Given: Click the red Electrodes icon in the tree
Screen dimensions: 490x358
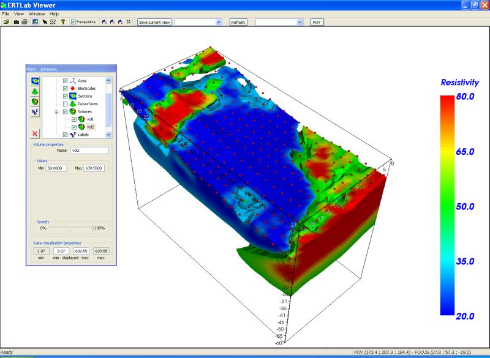Looking at the screenshot, I should [73, 88].
